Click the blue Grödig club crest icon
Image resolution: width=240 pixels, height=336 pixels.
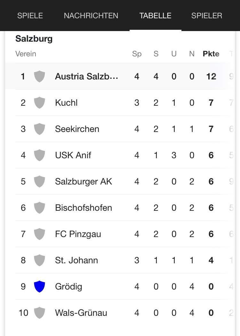pyautogui.click(x=39, y=286)
